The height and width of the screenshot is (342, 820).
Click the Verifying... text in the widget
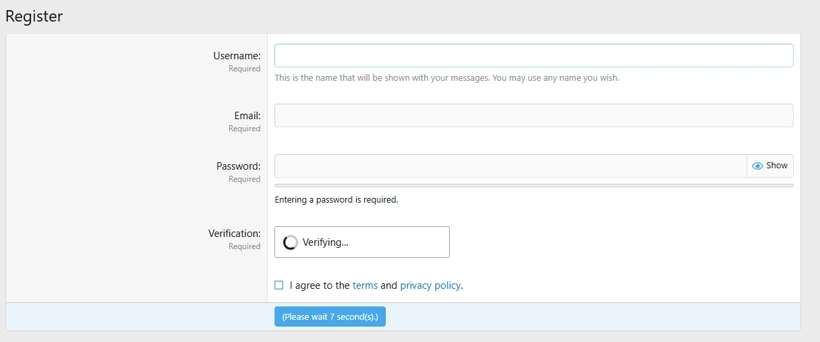(x=326, y=242)
